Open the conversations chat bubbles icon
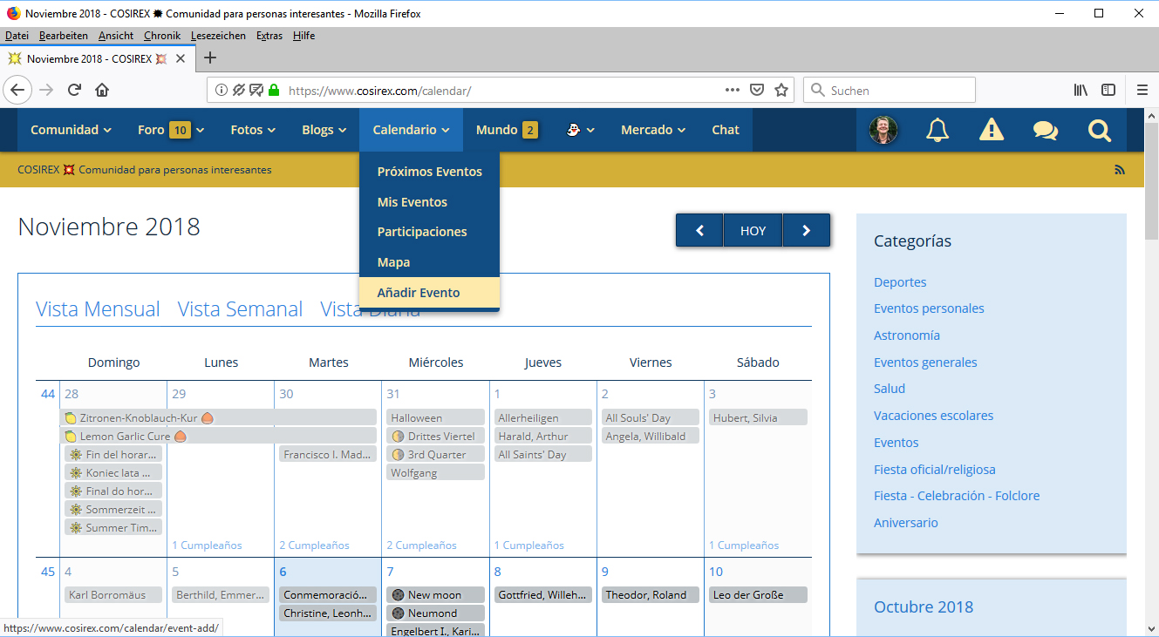This screenshot has width=1159, height=637. point(1045,130)
